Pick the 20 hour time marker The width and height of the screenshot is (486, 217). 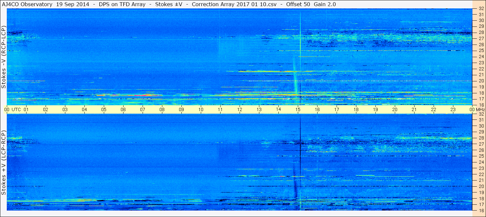(395, 109)
